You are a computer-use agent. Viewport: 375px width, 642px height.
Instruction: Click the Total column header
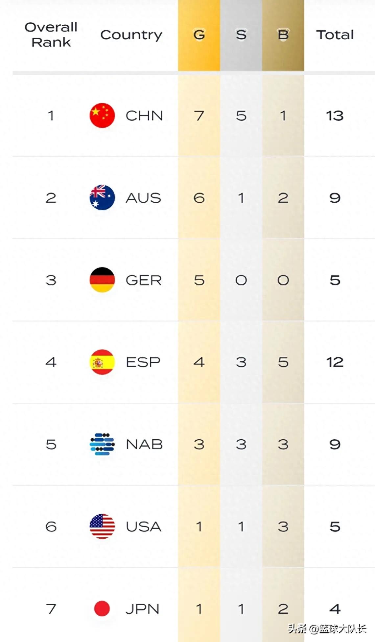[335, 35]
